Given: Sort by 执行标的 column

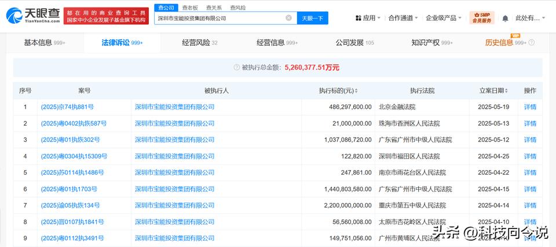Looking at the screenshot, I should pyautogui.click(x=356, y=91).
